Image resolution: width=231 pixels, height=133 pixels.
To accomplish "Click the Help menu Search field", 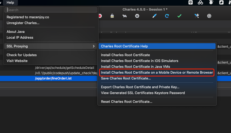I will tap(52, 10).
